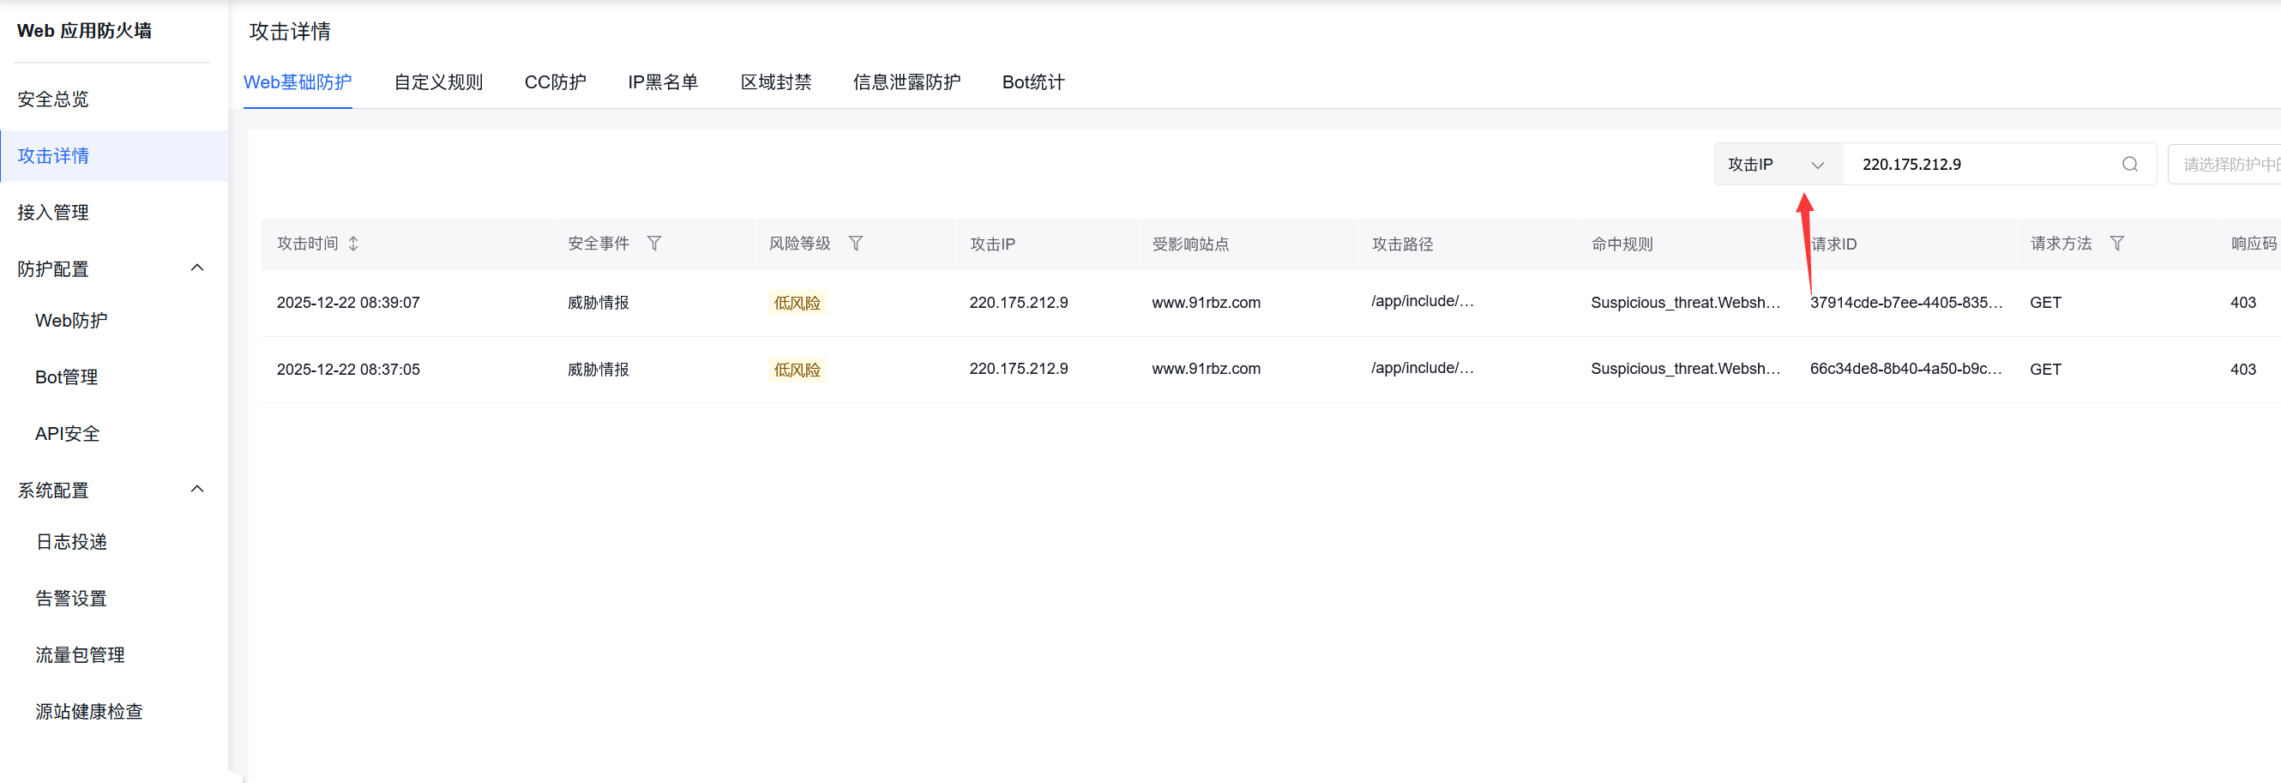Open the 请求方法 column filter funnel

click(2117, 243)
